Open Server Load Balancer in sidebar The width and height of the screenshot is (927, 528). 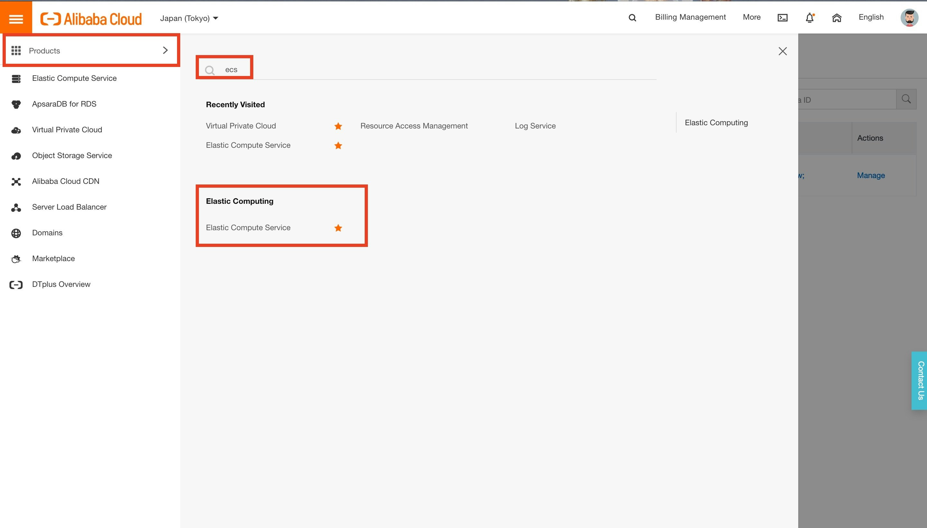point(69,207)
